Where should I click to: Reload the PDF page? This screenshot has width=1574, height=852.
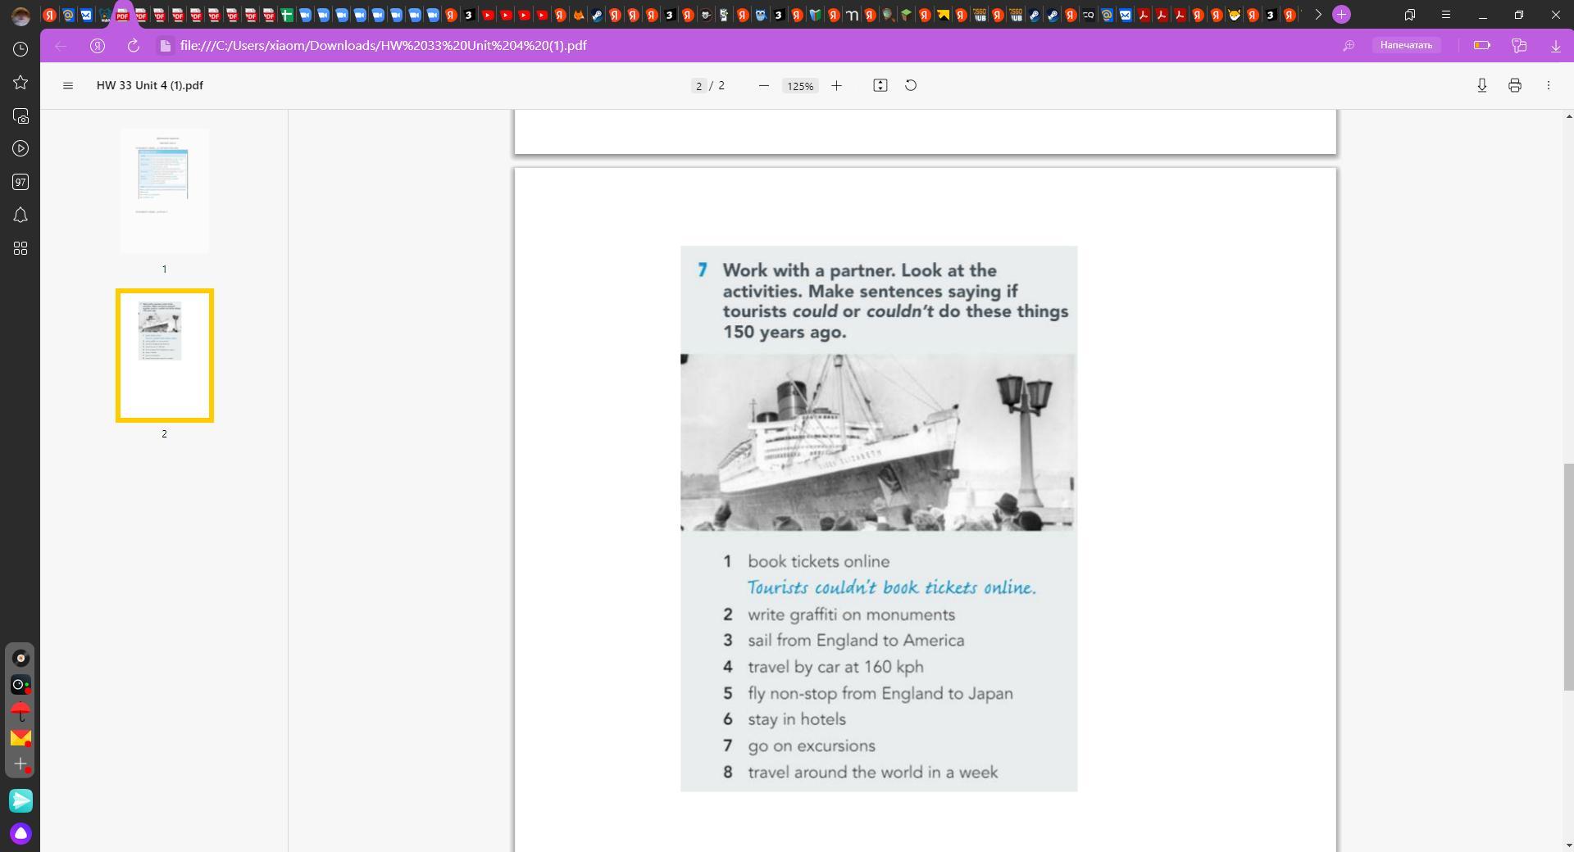pyautogui.click(x=133, y=46)
